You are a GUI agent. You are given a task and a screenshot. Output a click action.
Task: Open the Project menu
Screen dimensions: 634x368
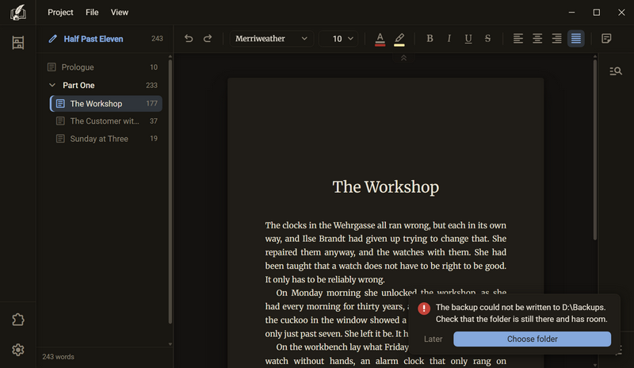(60, 13)
